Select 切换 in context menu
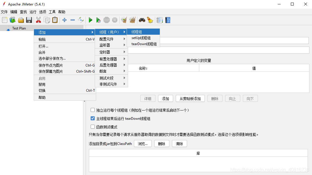 click(65, 91)
